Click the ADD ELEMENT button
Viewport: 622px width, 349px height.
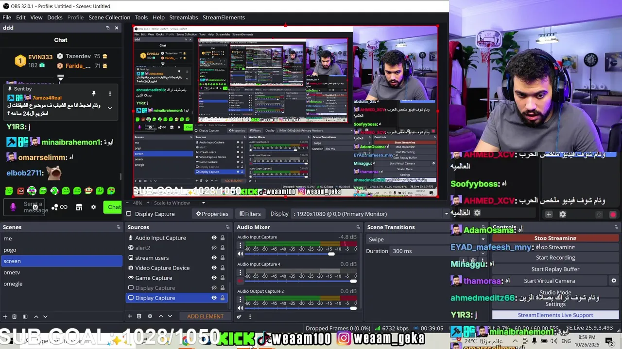tap(206, 316)
